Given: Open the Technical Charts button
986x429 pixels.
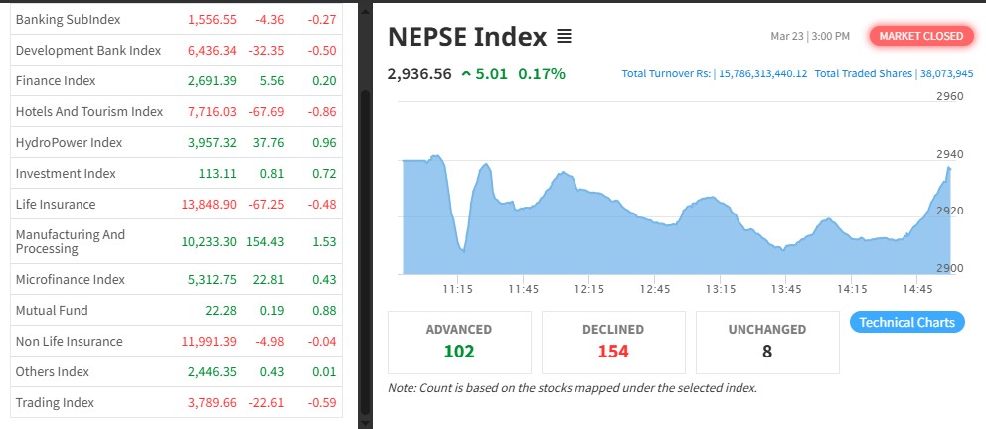Looking at the screenshot, I should tap(906, 322).
